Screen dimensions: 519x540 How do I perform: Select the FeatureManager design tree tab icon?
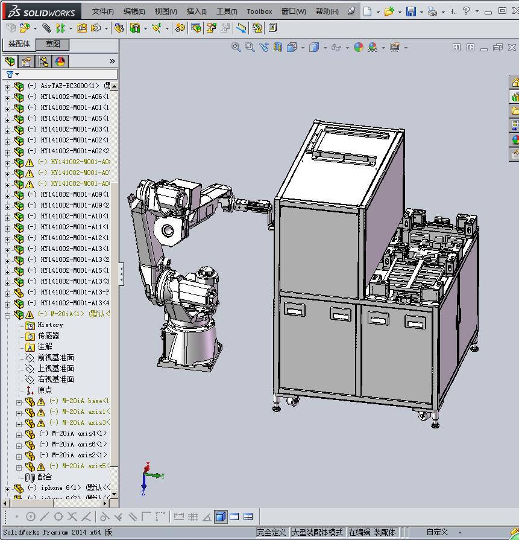[10, 62]
